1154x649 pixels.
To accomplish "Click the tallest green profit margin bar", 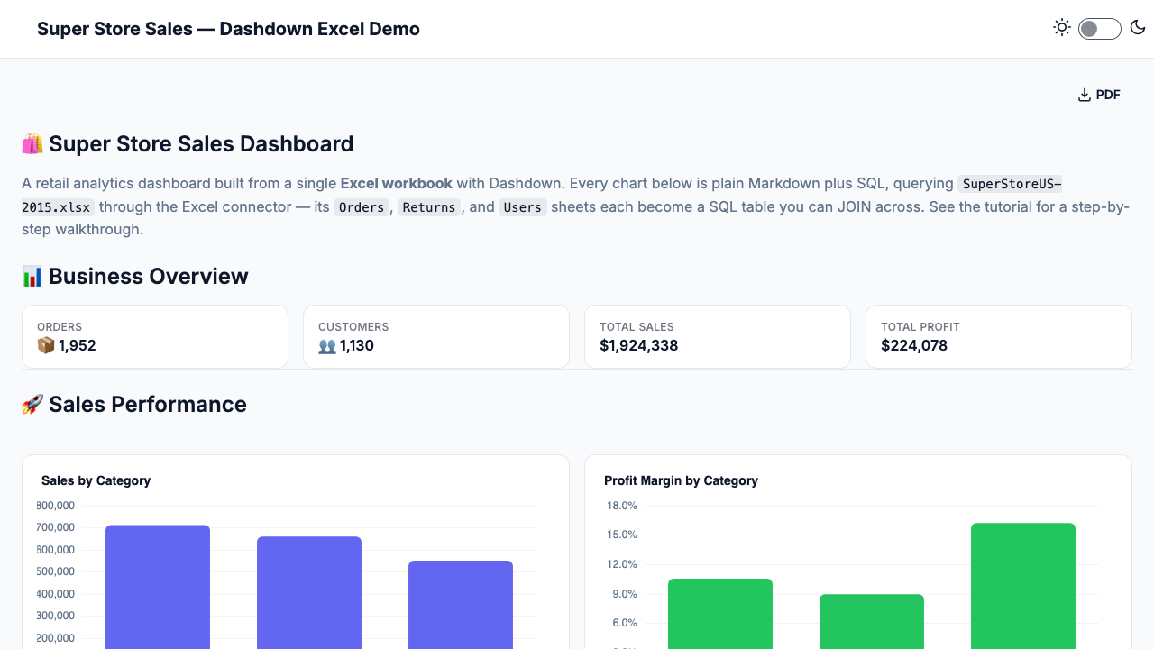I will (1023, 585).
